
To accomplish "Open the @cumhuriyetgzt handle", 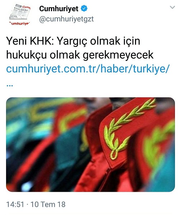I will click(66, 19).
